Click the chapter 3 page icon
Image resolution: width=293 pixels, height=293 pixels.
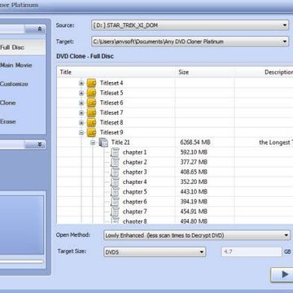point(115,172)
